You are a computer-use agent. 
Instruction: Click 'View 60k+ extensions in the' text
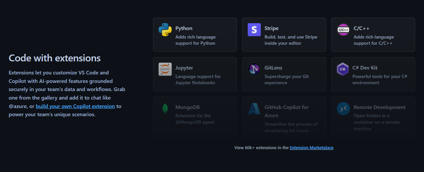point(261,148)
